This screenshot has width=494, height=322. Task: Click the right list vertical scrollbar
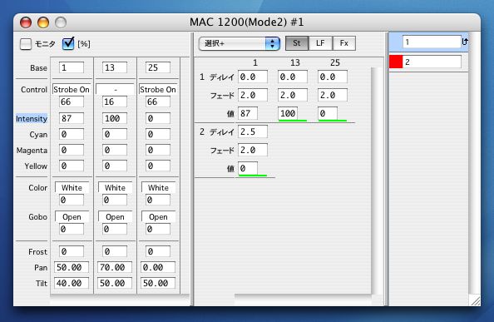[x=475, y=164]
